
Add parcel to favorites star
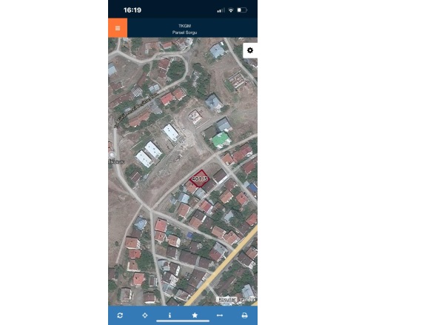point(195,315)
